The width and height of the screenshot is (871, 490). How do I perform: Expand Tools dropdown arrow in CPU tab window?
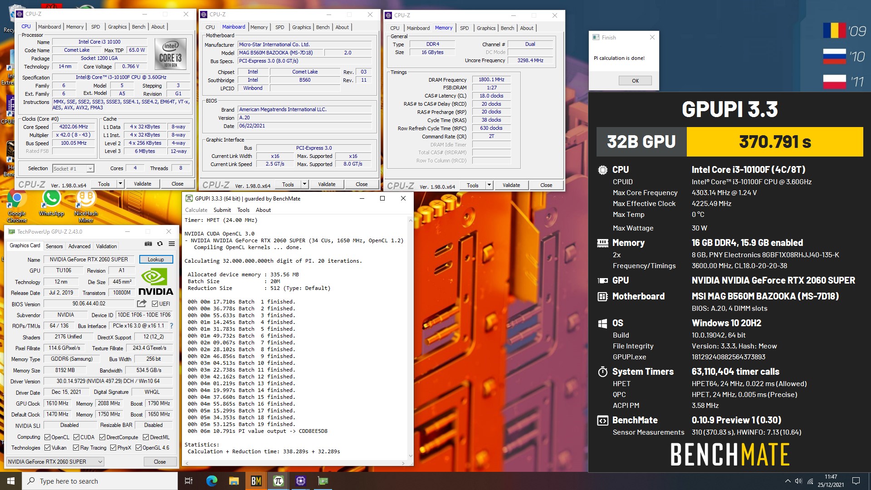120,184
